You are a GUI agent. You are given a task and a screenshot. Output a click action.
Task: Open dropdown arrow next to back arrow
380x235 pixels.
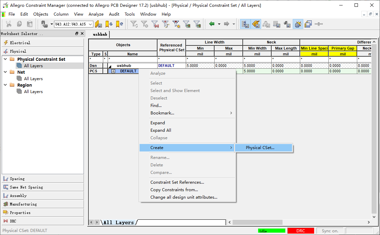(x=219, y=24)
